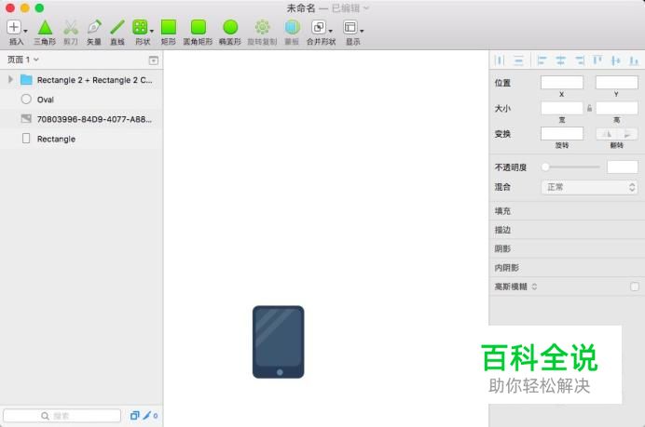Toggle the pages list panel icon
This screenshot has width=645, height=427.
click(x=154, y=60)
